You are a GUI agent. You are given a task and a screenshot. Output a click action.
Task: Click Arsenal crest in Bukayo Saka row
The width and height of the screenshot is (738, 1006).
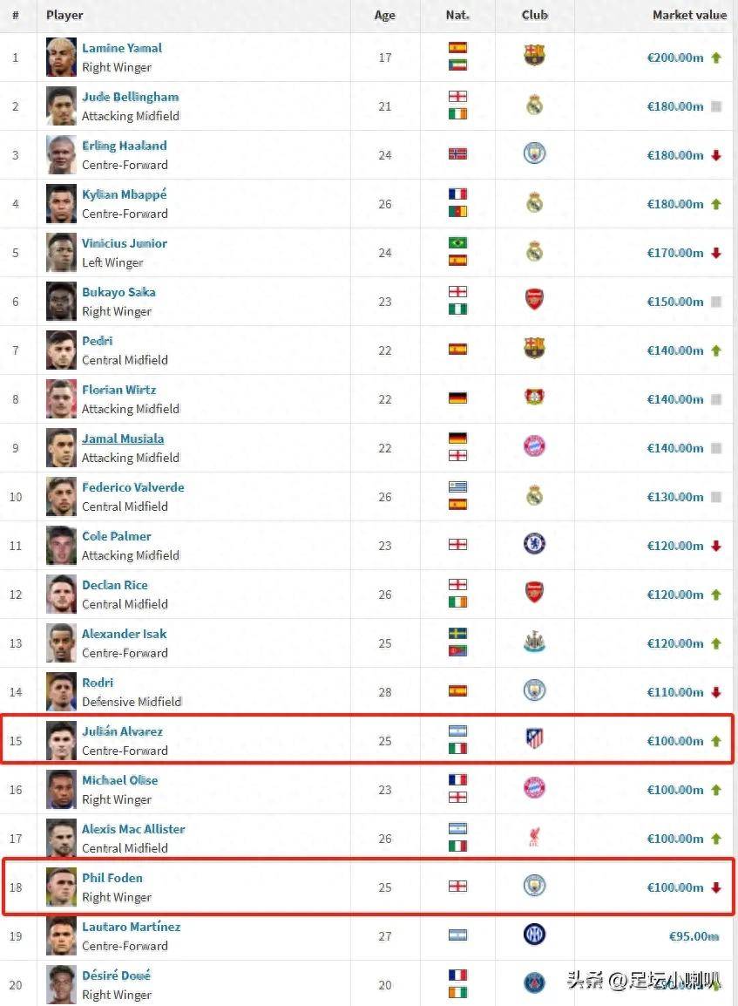coord(534,300)
